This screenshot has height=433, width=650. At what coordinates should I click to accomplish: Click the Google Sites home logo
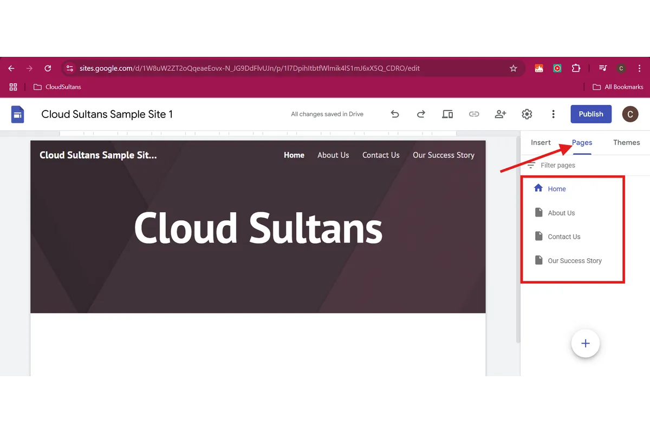click(18, 114)
